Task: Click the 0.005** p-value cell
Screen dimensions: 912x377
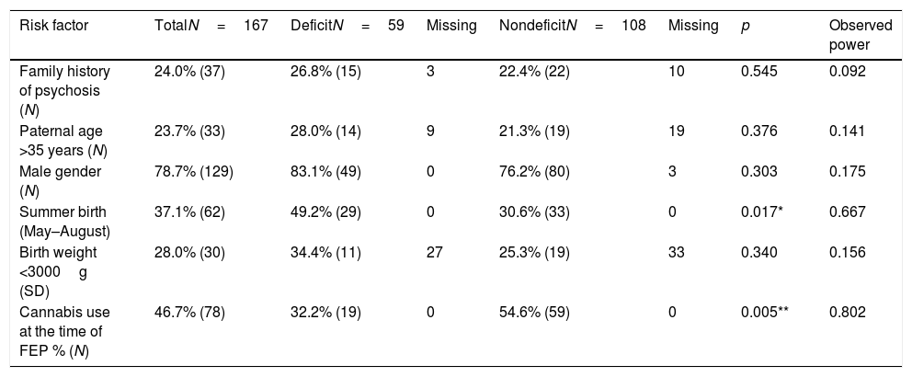Action: pyautogui.click(x=764, y=314)
